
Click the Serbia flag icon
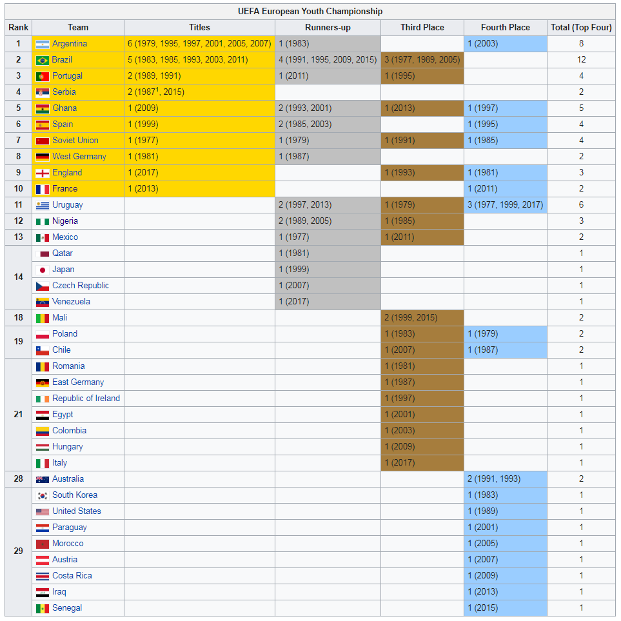click(x=43, y=93)
